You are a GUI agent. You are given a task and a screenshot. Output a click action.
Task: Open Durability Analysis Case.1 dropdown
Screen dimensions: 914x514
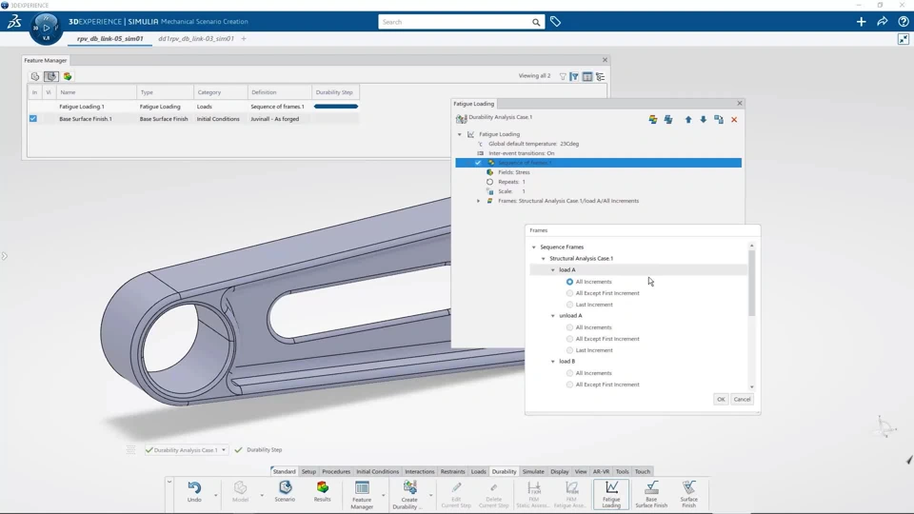point(224,450)
